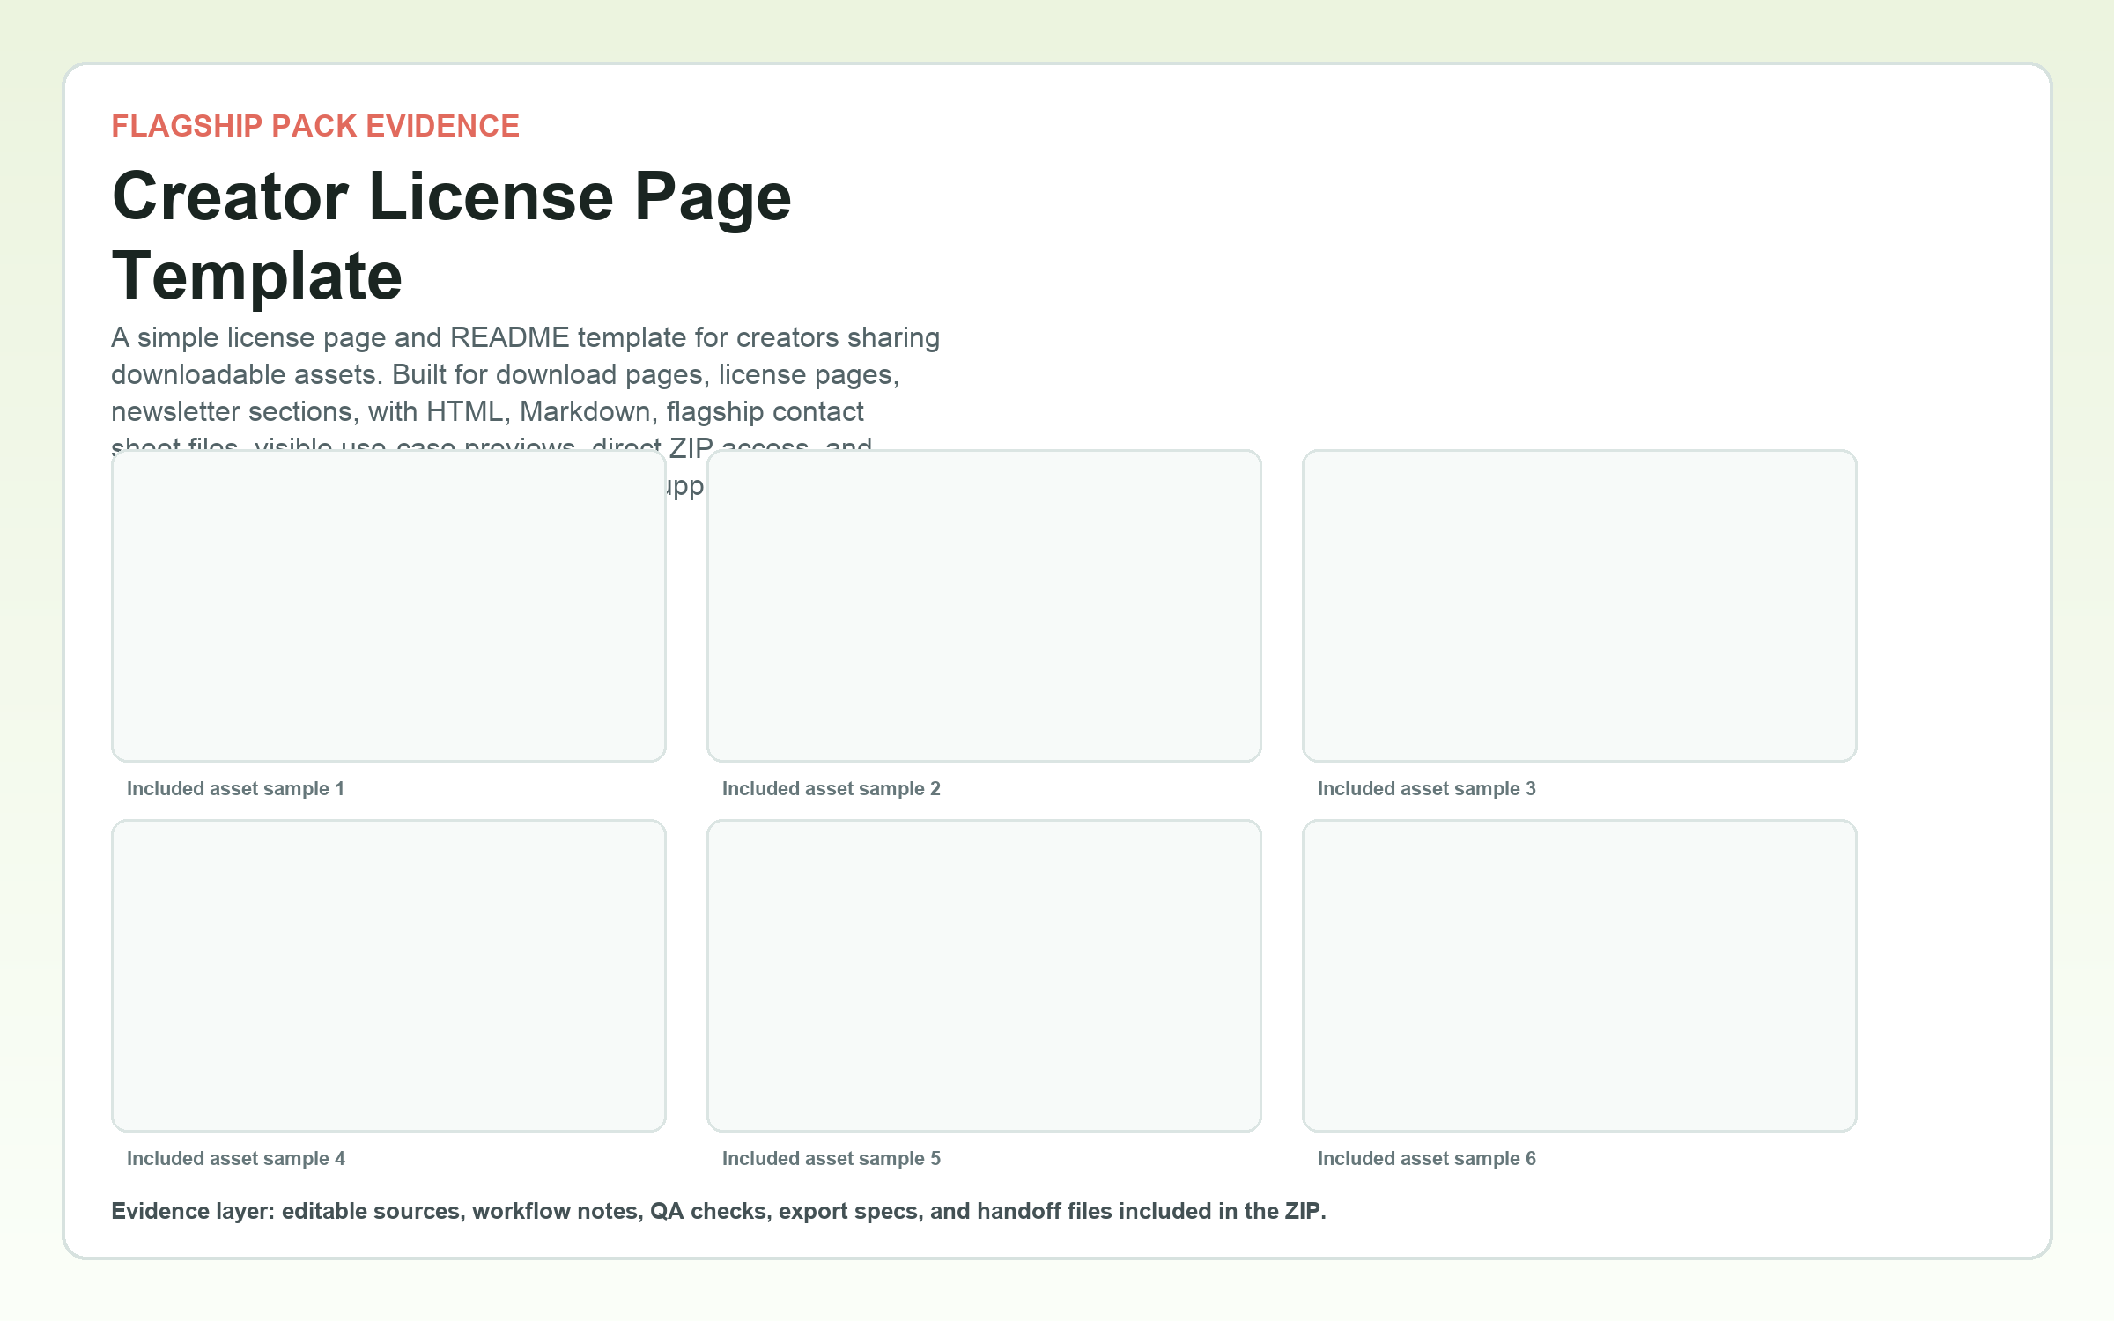The height and width of the screenshot is (1321, 2114).
Task: Click the 'Included asset sample 5' caption
Action: tap(832, 1159)
